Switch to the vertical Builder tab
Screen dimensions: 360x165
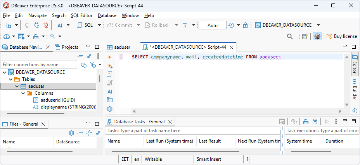(x=355, y=89)
